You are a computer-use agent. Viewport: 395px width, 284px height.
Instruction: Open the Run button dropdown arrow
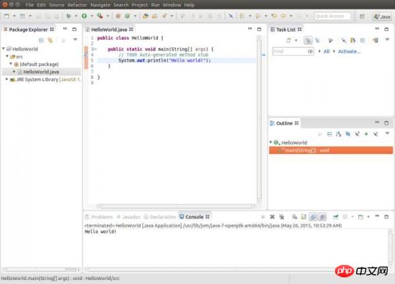pyautogui.click(x=92, y=16)
